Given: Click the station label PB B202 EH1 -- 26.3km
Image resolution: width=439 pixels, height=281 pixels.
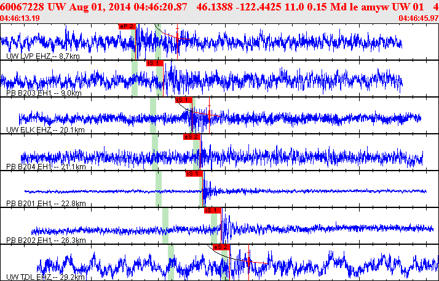Looking at the screenshot, I should [x=46, y=241].
